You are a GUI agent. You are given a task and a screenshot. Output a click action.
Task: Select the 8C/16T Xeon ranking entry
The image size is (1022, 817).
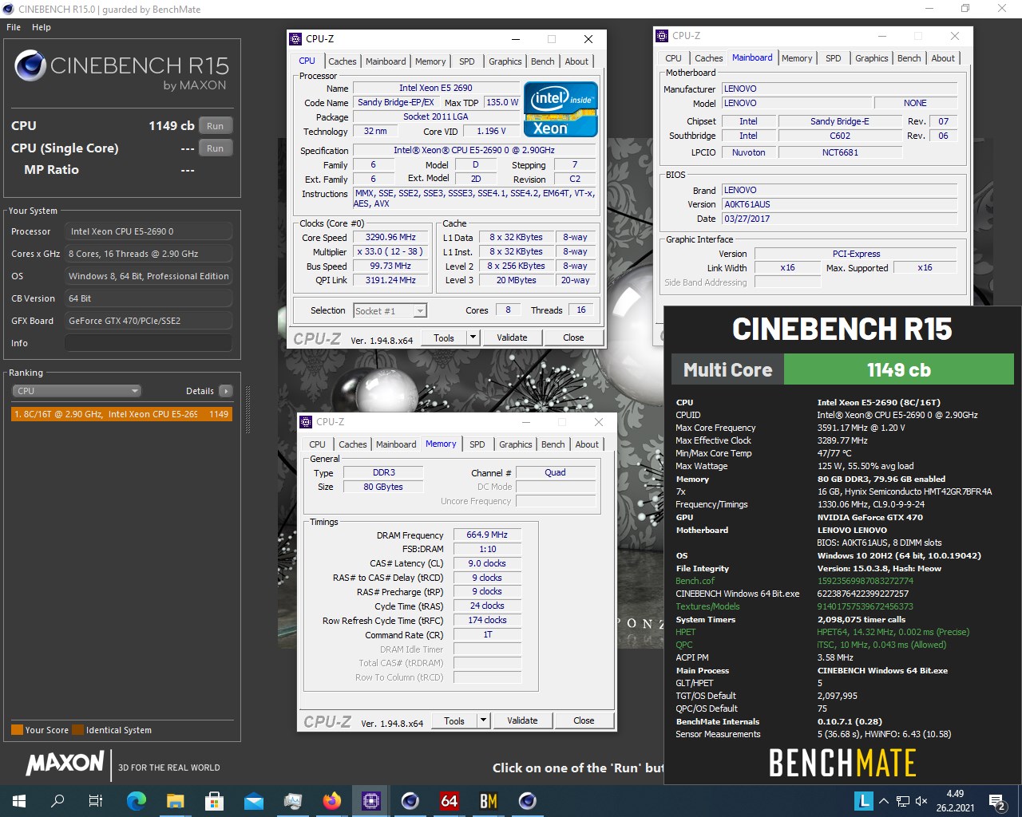(121, 414)
